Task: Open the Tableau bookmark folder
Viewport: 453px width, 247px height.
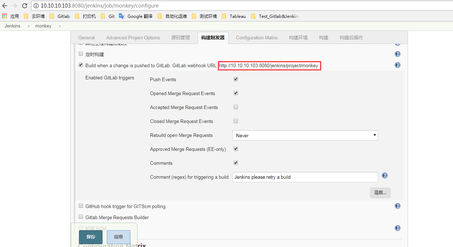Action: coord(234,16)
